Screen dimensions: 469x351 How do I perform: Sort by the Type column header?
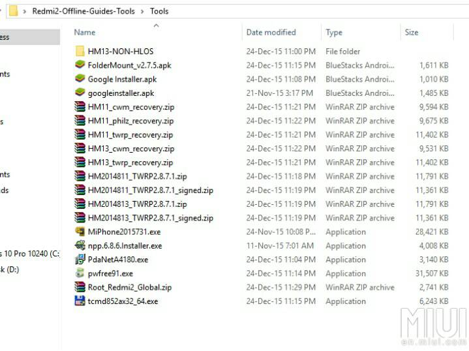[334, 33]
